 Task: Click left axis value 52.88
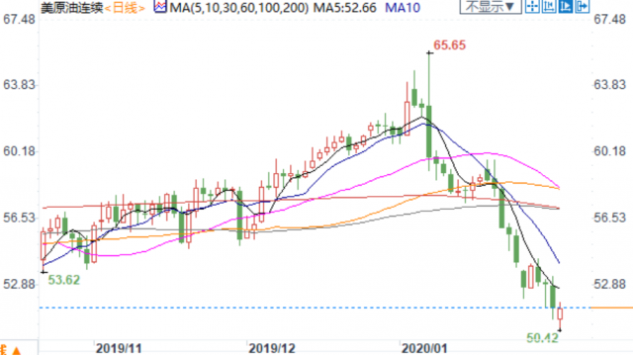coord(20,284)
